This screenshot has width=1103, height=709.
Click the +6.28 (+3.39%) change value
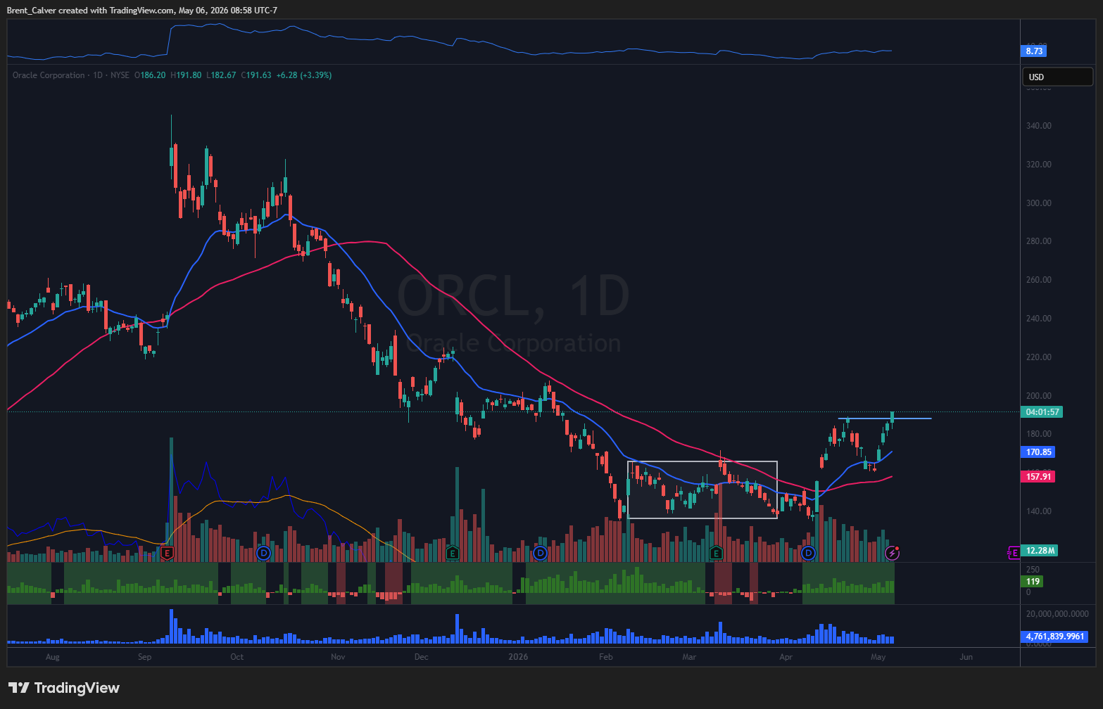304,75
